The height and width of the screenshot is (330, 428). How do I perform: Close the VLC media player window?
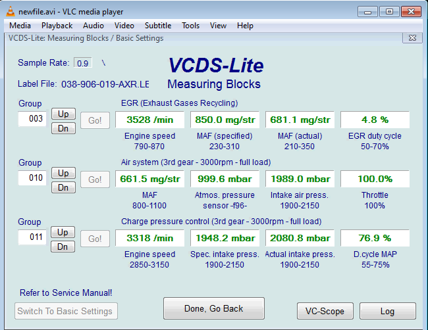pos(411,12)
